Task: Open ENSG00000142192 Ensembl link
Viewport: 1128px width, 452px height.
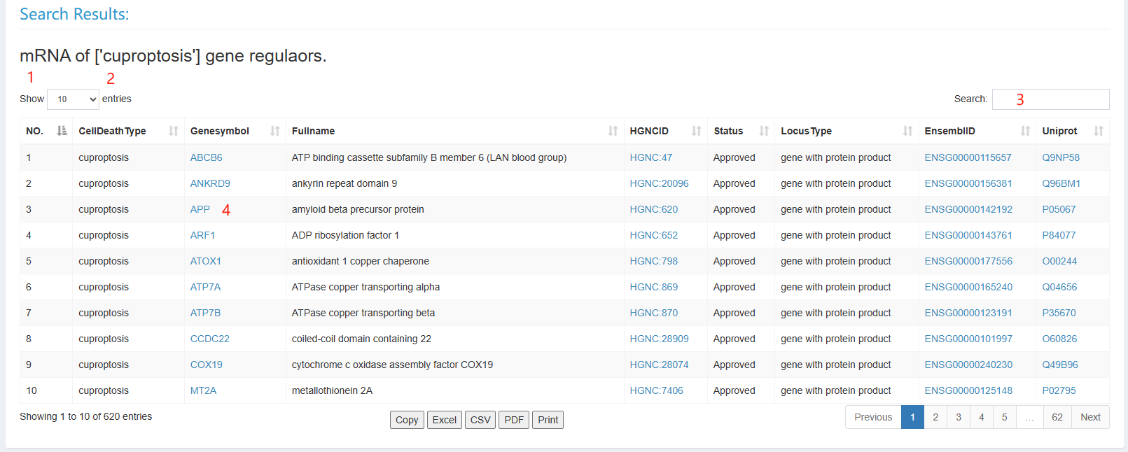Action: pyautogui.click(x=968, y=209)
